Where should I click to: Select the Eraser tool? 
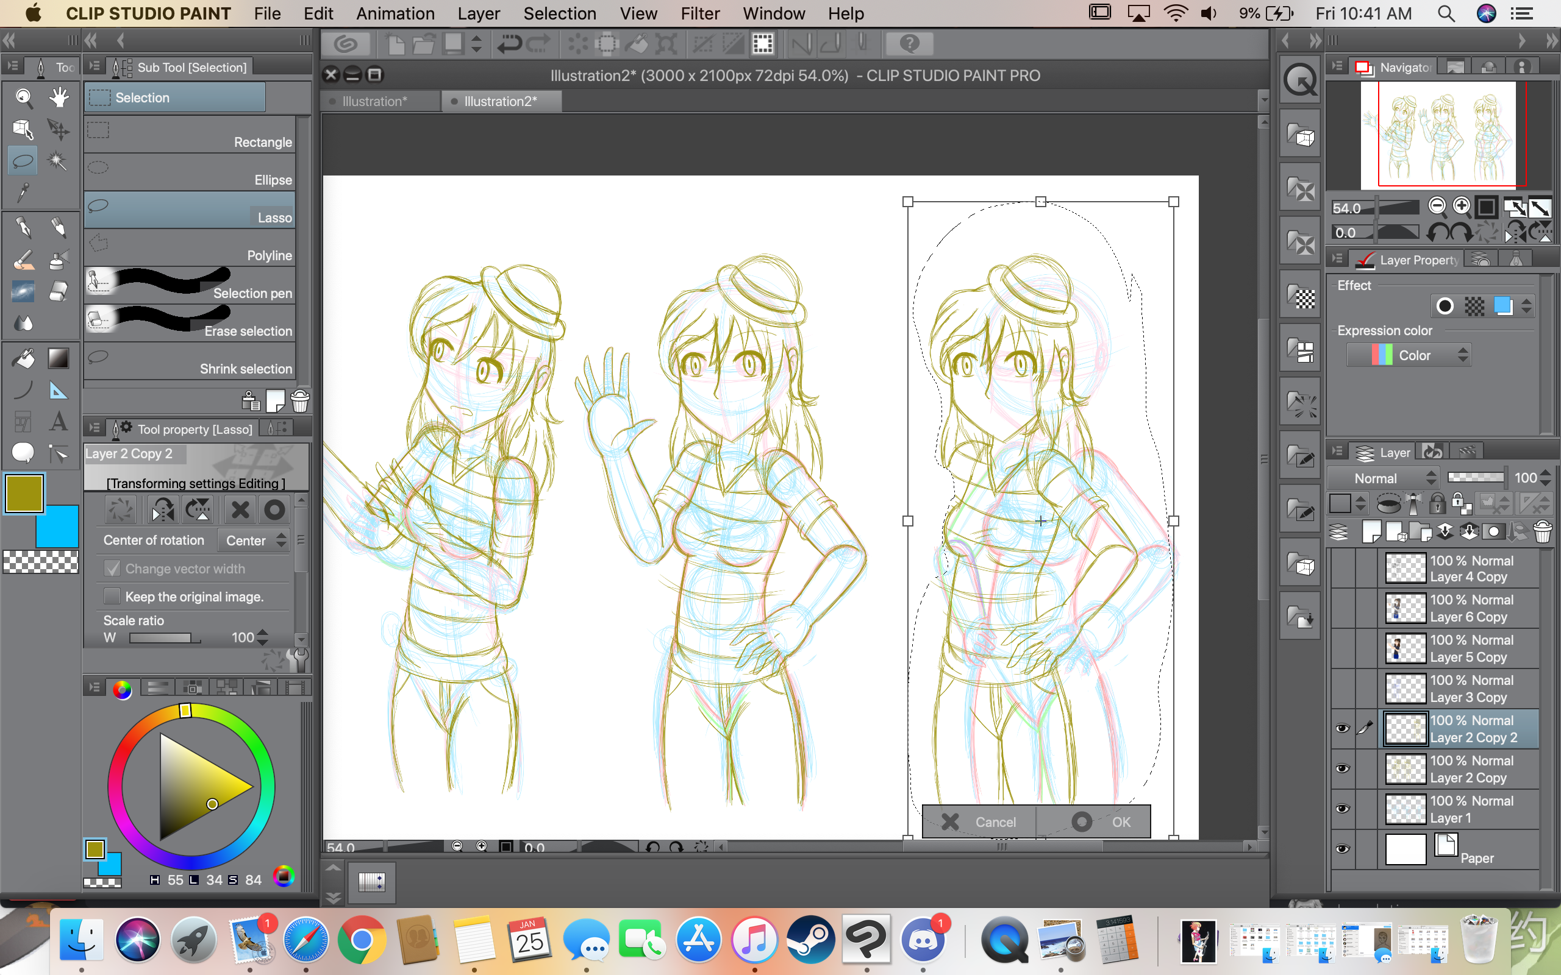click(59, 291)
